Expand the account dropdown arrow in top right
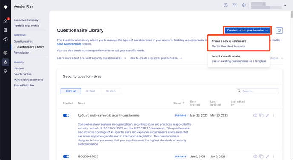Image resolution: width=293 pixels, height=160 pixels. [x=285, y=5]
